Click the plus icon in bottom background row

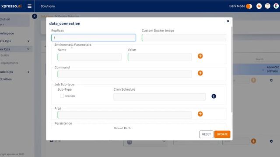coord(254,141)
